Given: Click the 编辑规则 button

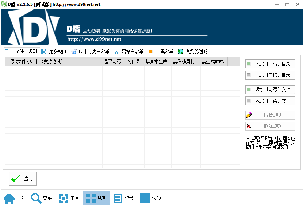Looking at the screenshot, I should [270, 115].
